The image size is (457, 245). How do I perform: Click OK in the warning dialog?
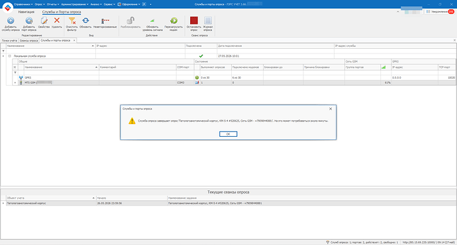228,134
